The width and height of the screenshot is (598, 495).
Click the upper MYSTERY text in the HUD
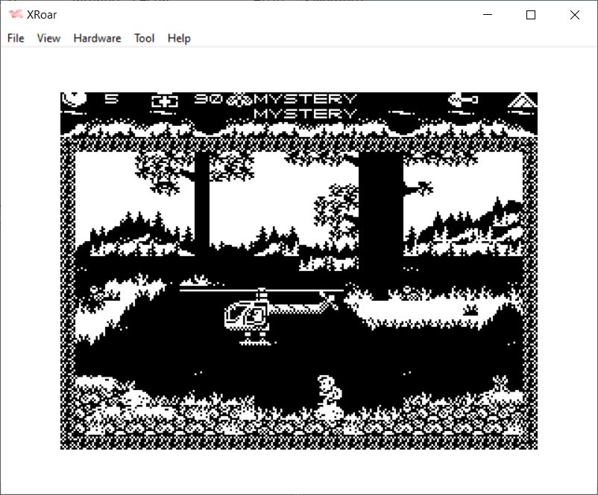tap(306, 99)
